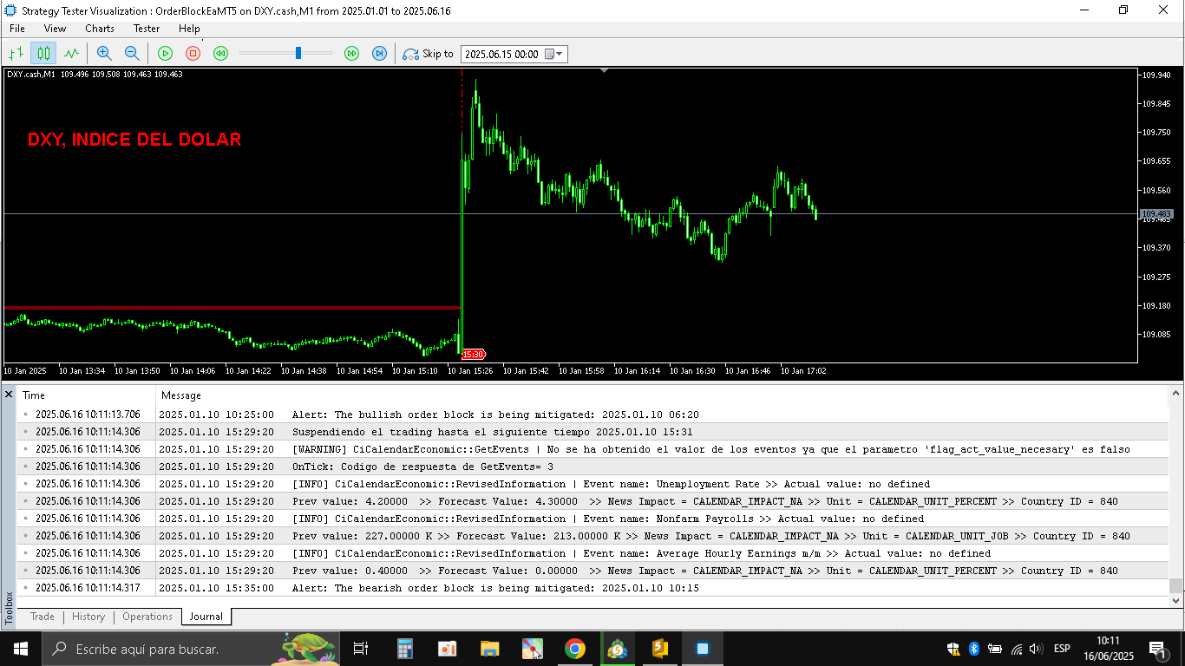Image resolution: width=1185 pixels, height=666 pixels.
Task: Open the Tester menu
Action: pos(147,29)
